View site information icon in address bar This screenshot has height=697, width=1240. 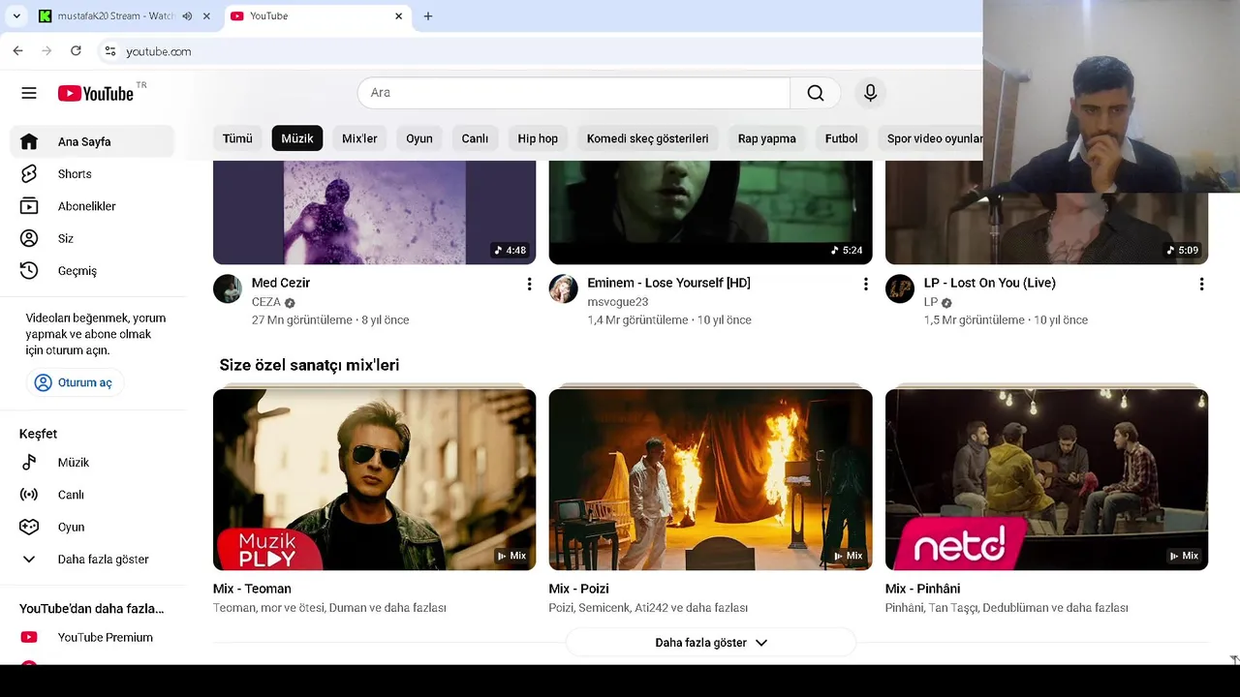109,51
